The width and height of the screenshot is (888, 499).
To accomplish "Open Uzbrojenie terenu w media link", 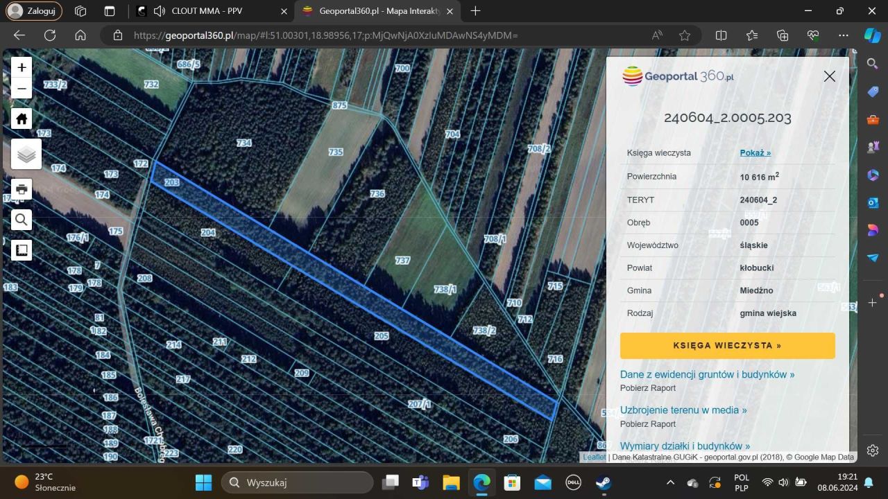I will click(x=683, y=410).
